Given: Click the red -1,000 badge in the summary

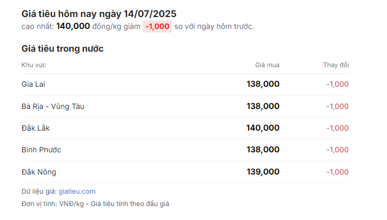Looking at the screenshot, I should tap(157, 26).
